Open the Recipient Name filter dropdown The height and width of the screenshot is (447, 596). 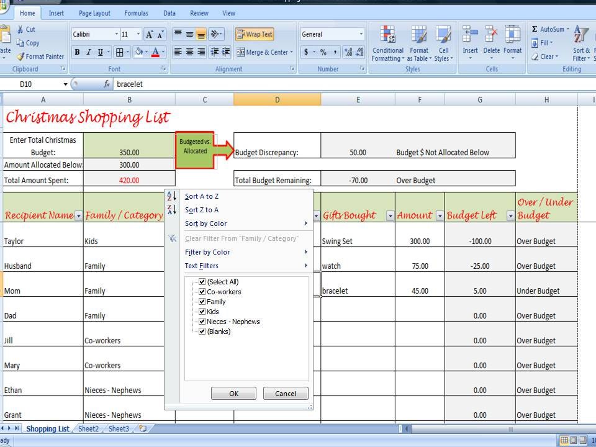coord(78,216)
